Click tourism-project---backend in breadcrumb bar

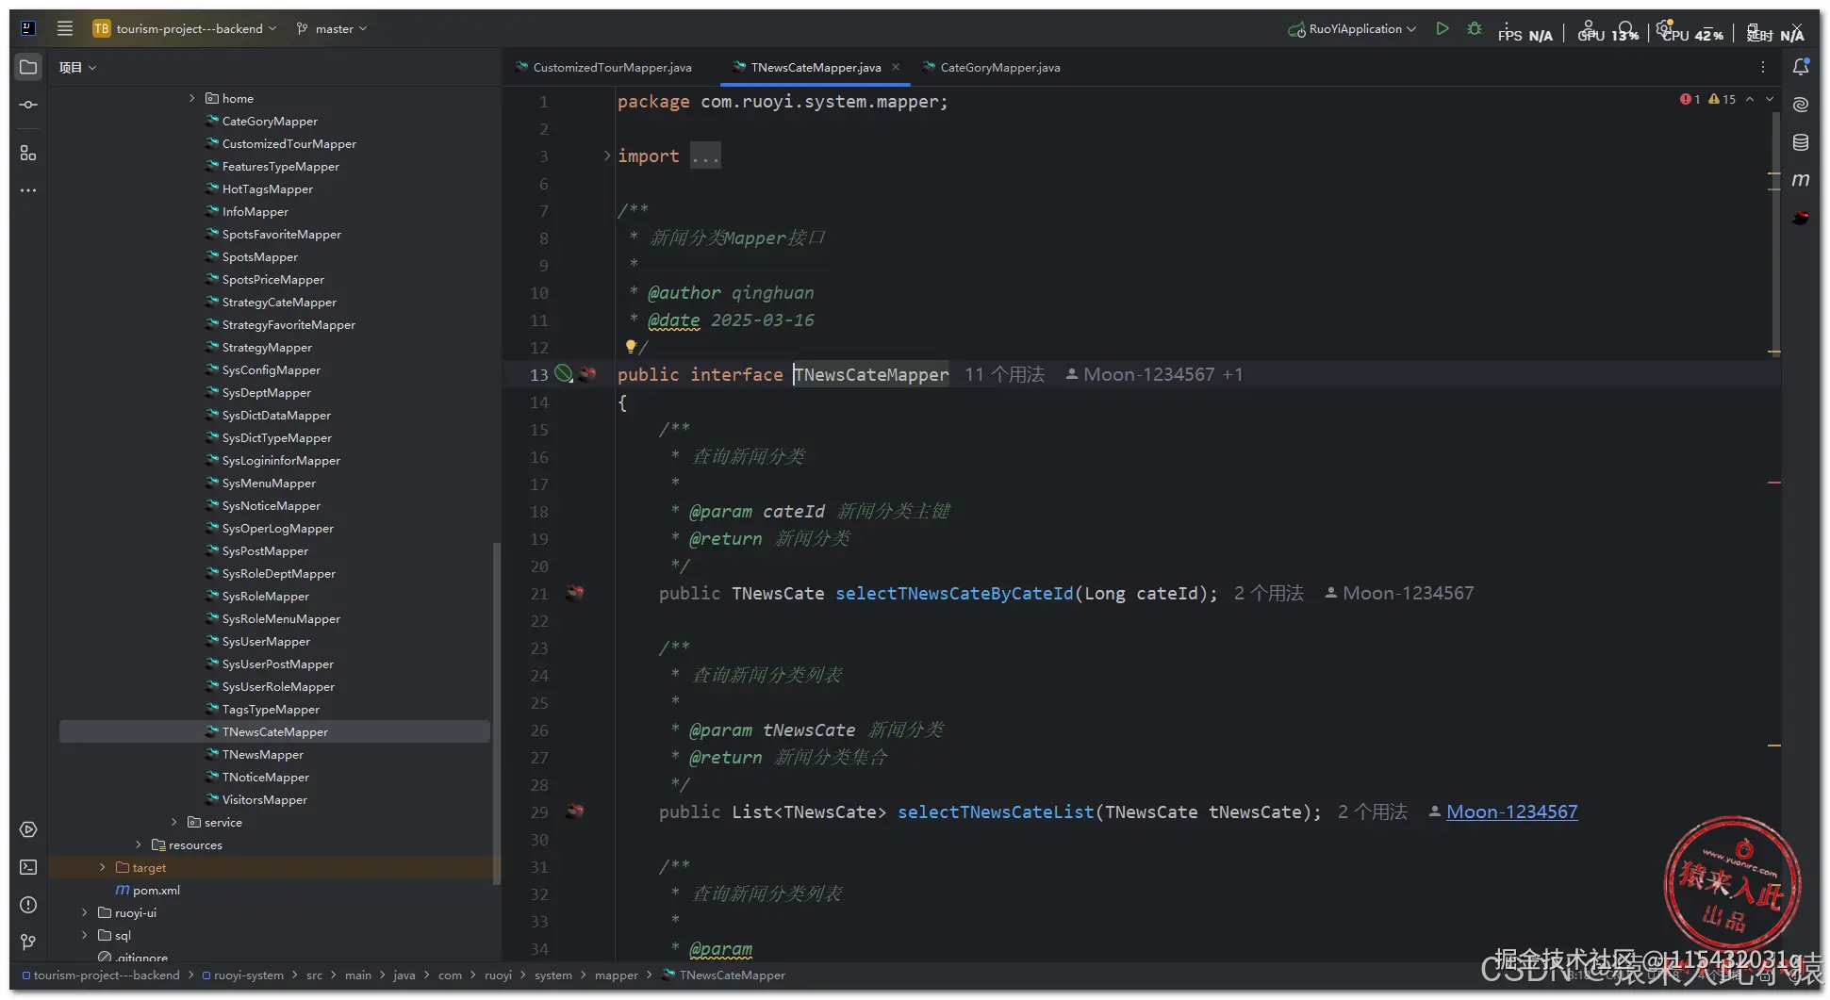point(107,975)
